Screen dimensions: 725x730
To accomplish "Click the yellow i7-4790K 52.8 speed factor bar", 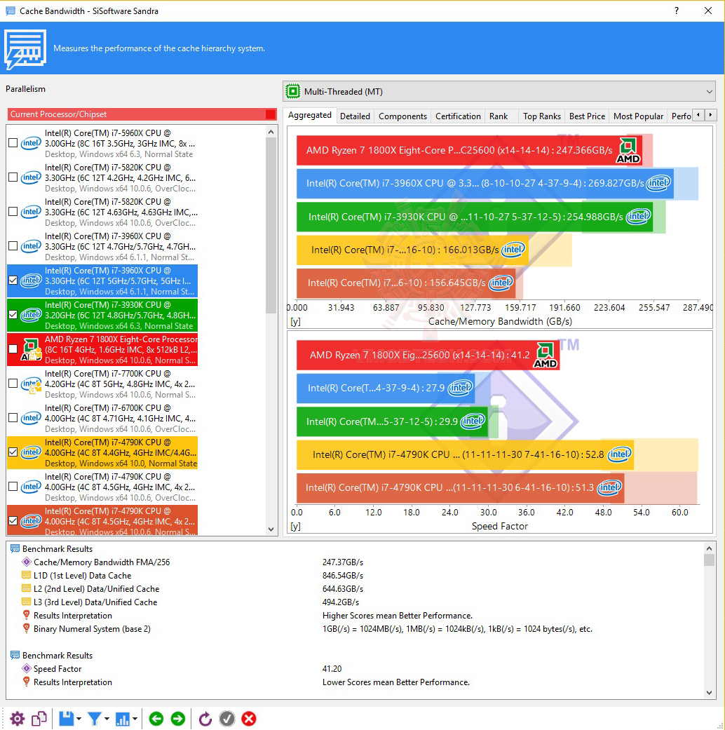I will click(x=465, y=454).
